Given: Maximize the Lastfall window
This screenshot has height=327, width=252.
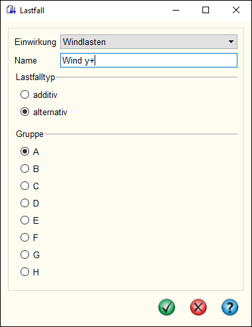Looking at the screenshot, I should click(x=206, y=10).
